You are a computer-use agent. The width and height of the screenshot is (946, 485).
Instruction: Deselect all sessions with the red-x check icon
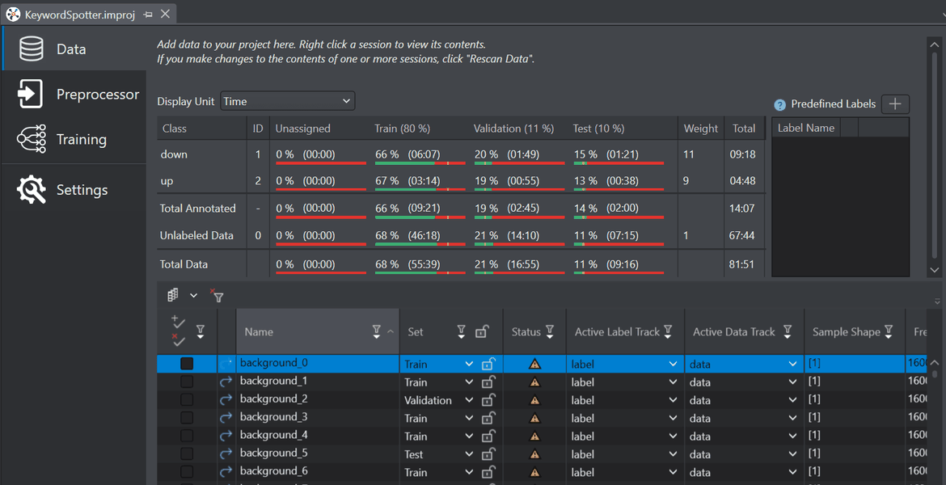pos(178,340)
